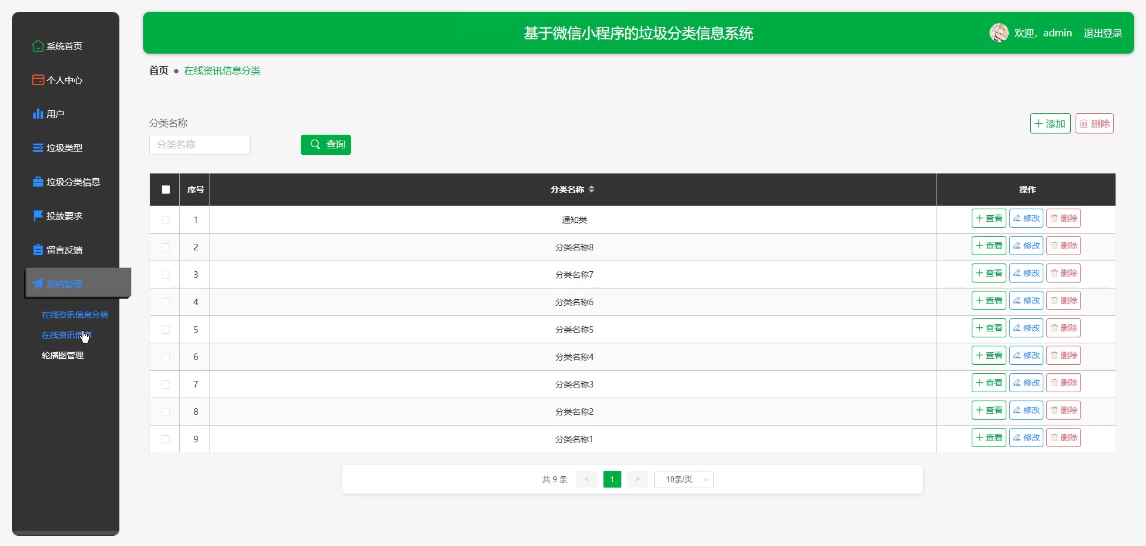Viewport: 1146px width, 546px height.
Task: Click the bar chart icon beside 用户
Action: (x=38, y=114)
